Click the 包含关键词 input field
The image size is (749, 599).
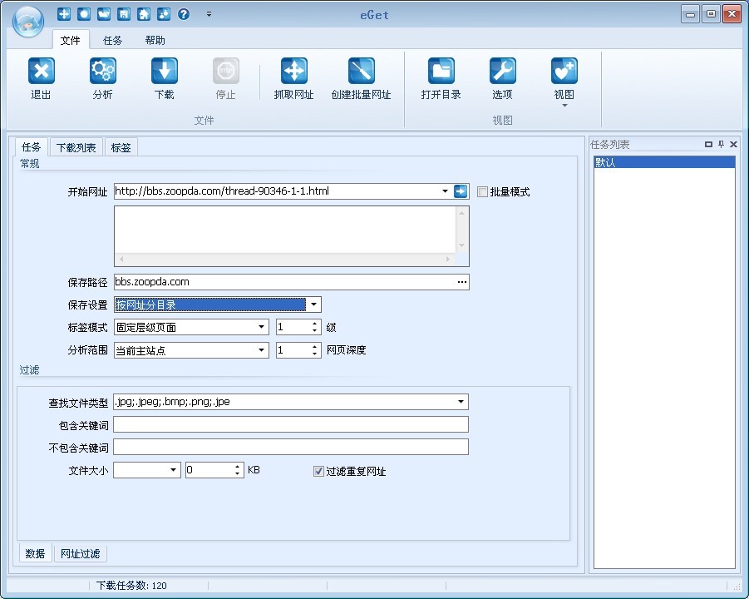[291, 424]
